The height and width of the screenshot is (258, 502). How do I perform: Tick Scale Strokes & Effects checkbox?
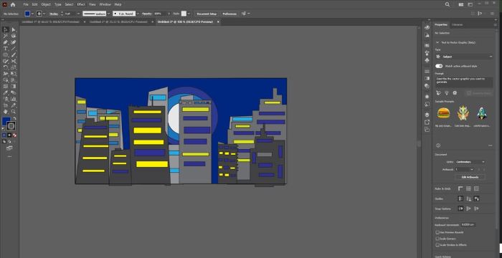pyautogui.click(x=437, y=245)
